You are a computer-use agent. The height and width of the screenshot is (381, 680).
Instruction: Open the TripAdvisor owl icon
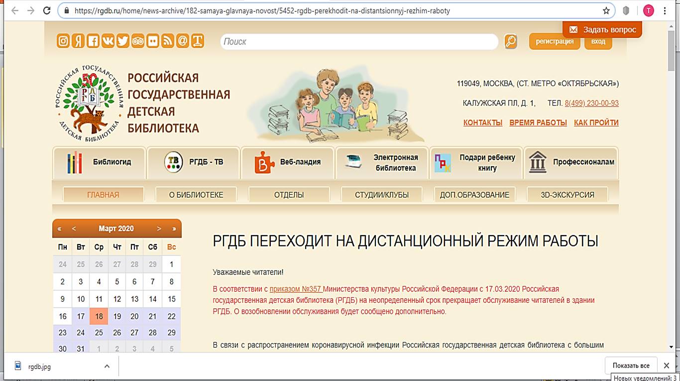point(138,41)
